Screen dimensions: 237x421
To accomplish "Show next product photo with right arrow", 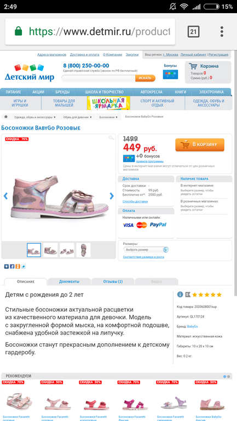I will tap(112, 196).
